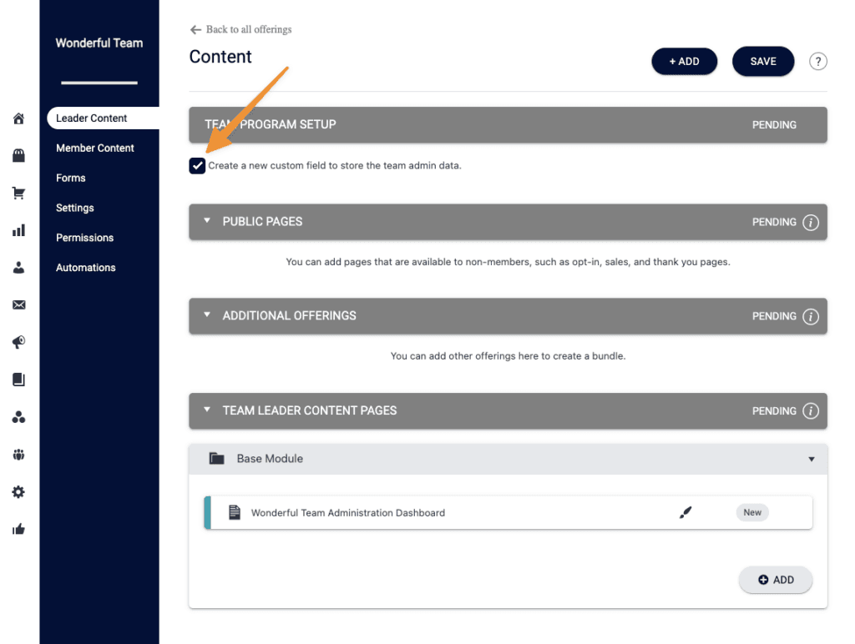Collapse the Additional Offerings section
Image resolution: width=855 pixels, height=644 pixels.
coord(207,316)
